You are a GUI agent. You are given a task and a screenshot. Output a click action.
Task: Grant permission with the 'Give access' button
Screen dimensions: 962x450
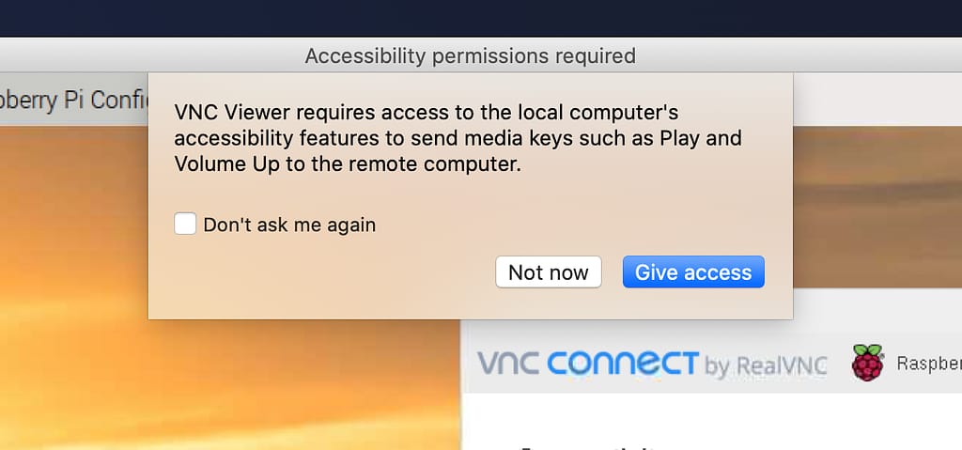point(693,272)
